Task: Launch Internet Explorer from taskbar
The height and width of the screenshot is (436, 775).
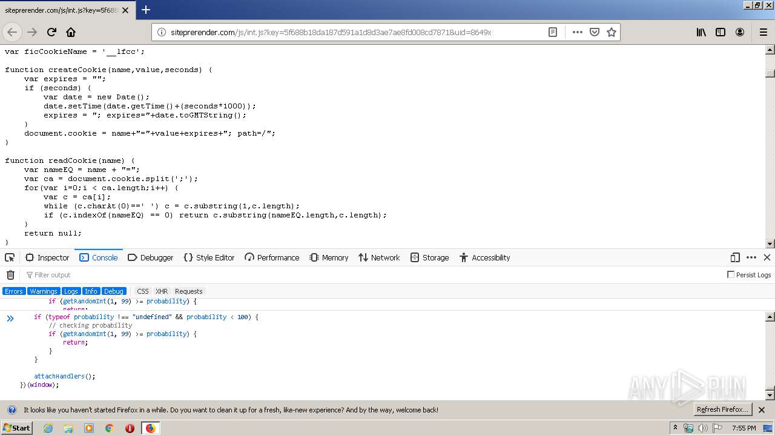Action: [x=48, y=428]
